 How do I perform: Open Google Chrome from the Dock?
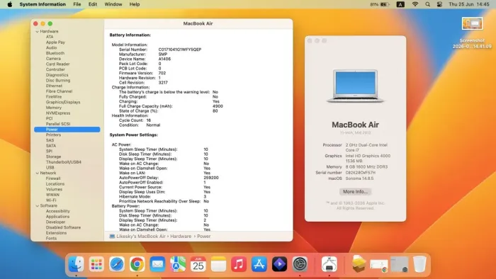pyautogui.click(x=137, y=264)
